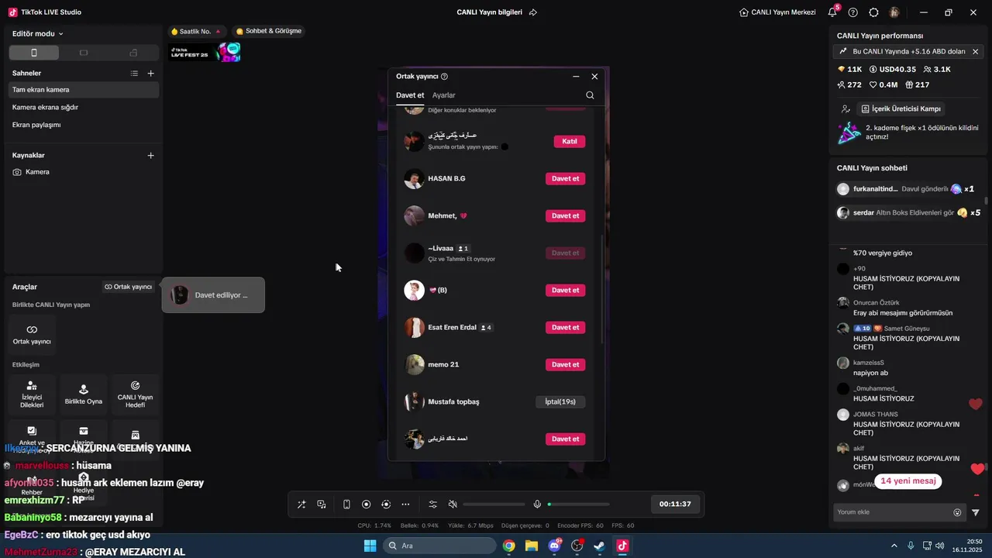Cancel the invite to Mustafa topbaş
The image size is (992, 558).
(x=560, y=402)
